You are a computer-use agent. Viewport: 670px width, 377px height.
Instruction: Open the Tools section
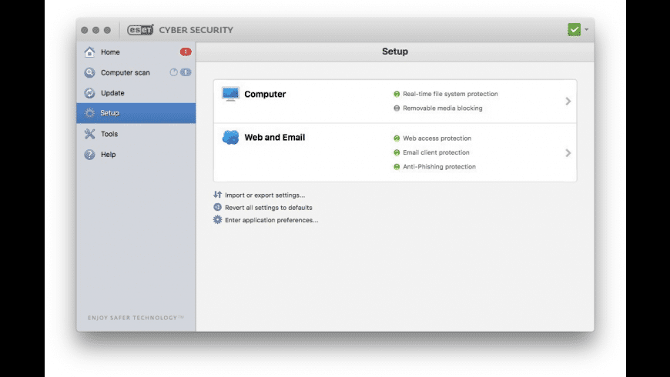136,134
